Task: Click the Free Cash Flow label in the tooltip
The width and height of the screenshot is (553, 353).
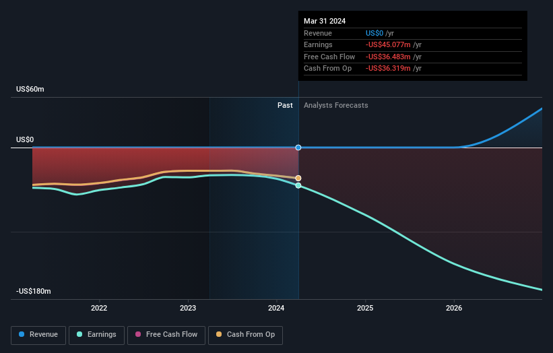Action: pyautogui.click(x=329, y=57)
